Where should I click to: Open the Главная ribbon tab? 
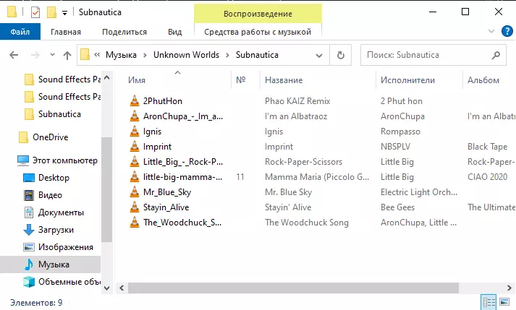(x=66, y=32)
